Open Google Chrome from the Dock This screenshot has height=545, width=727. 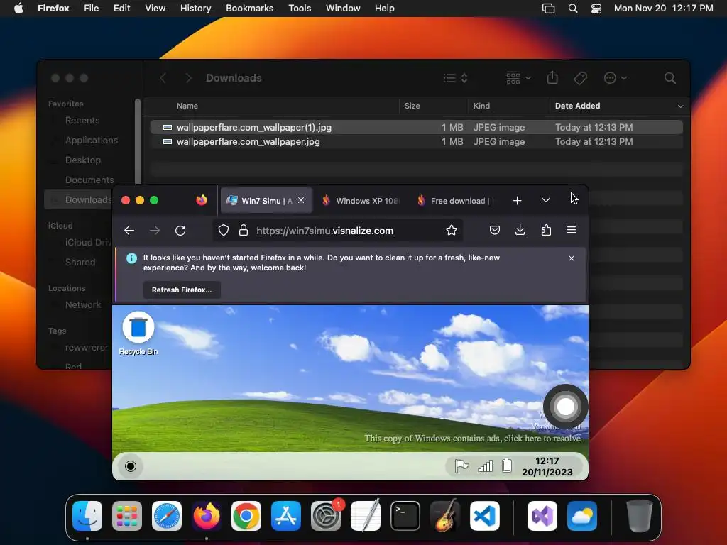(246, 516)
